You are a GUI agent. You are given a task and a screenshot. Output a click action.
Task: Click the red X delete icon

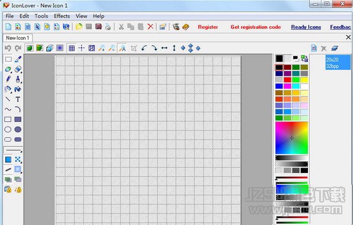150,27
